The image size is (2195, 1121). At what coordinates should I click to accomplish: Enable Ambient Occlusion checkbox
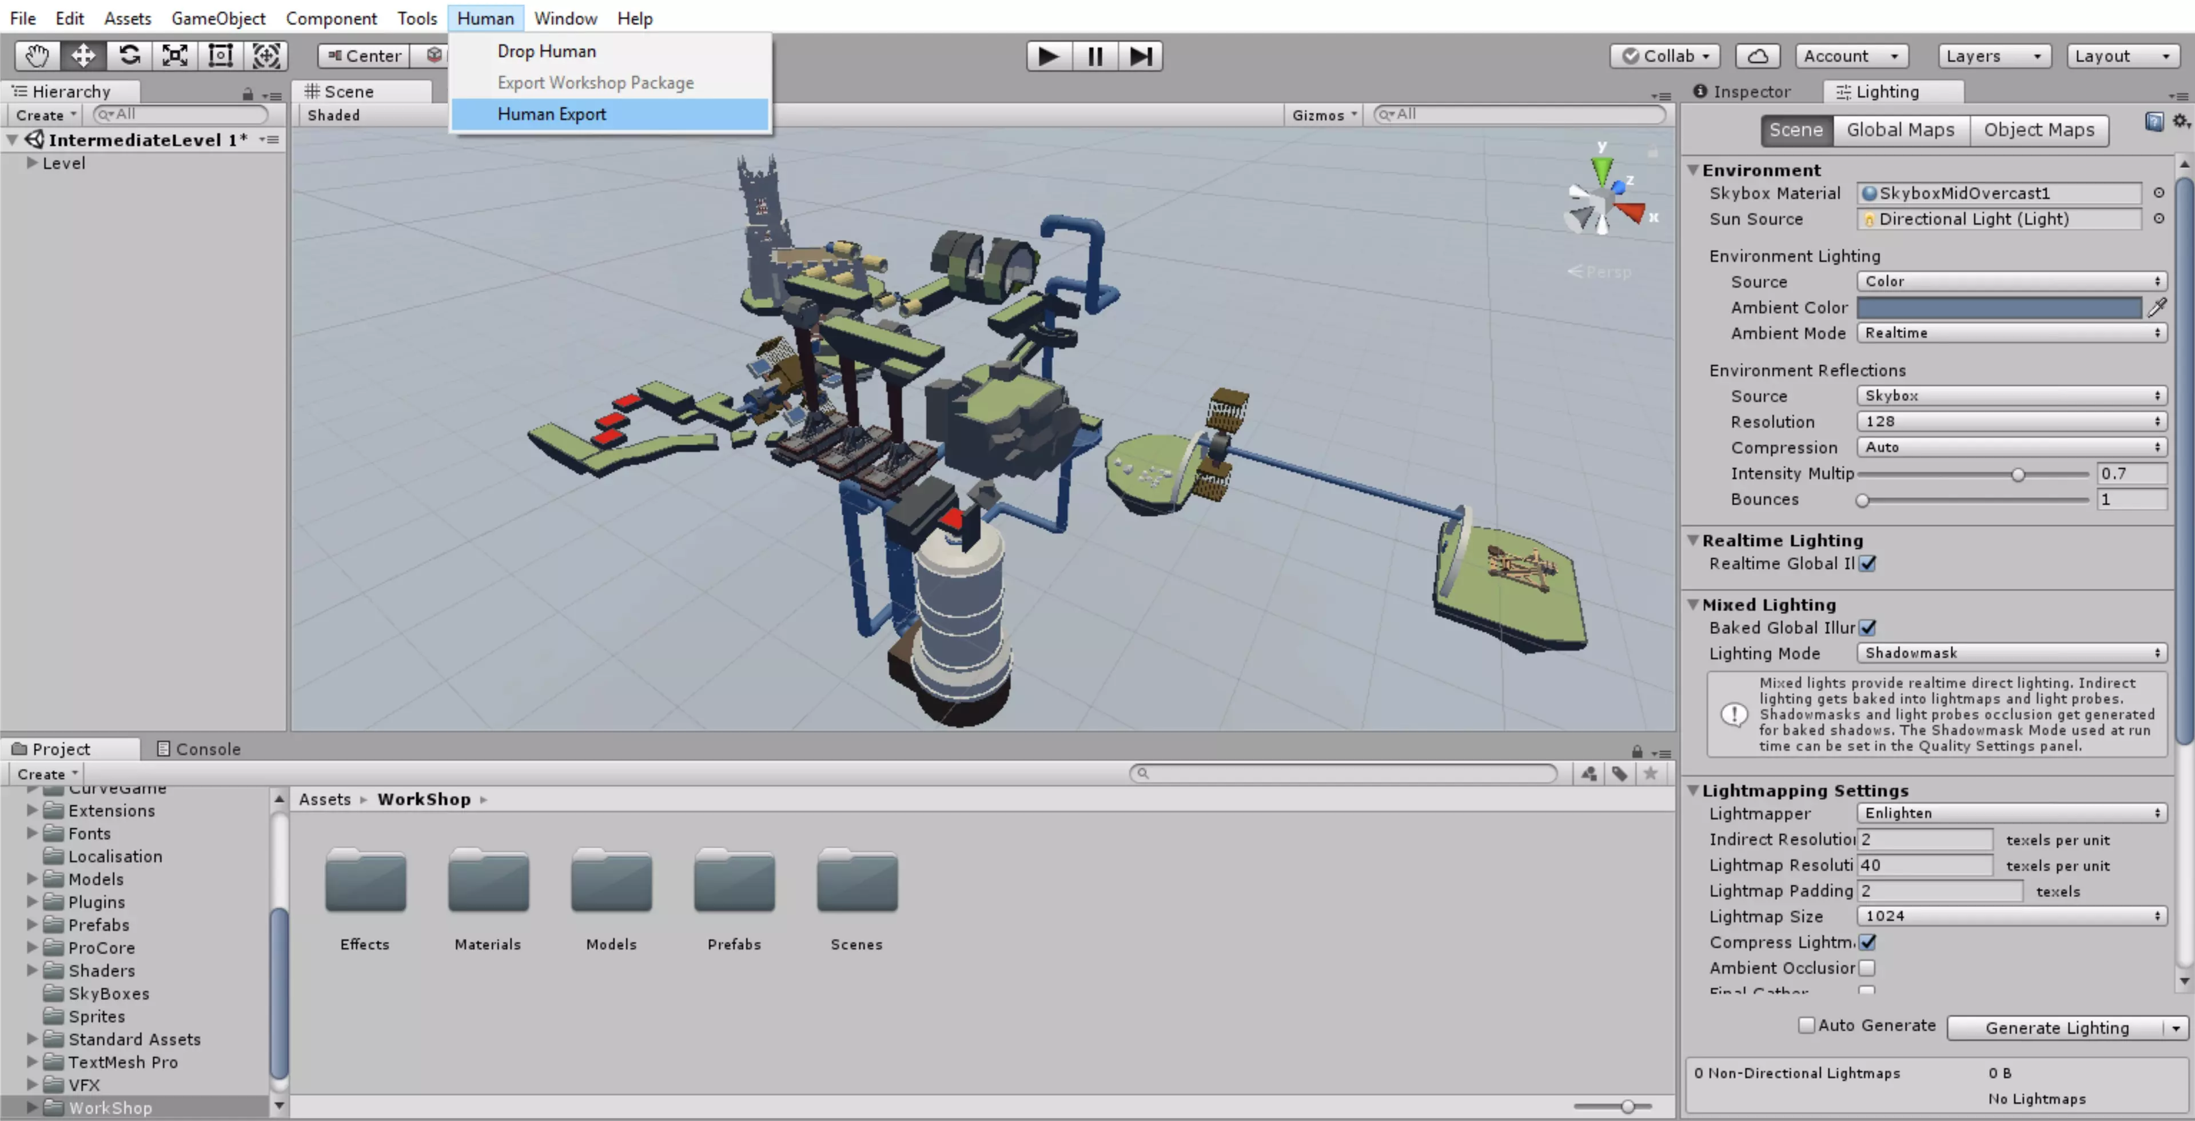1868,968
